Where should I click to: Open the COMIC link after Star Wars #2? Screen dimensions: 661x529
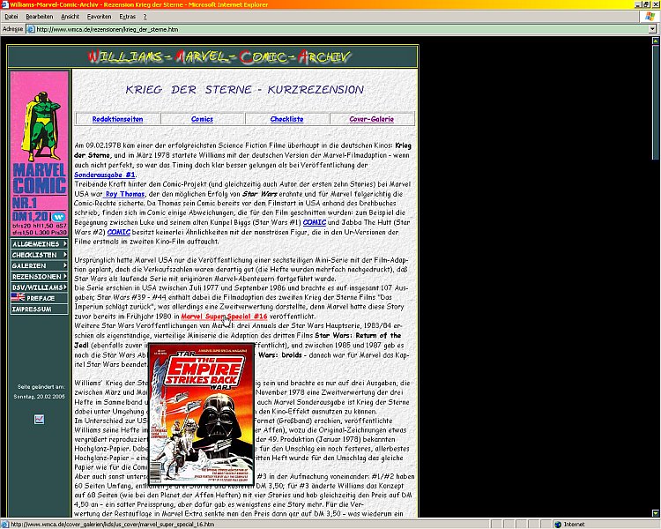point(118,232)
